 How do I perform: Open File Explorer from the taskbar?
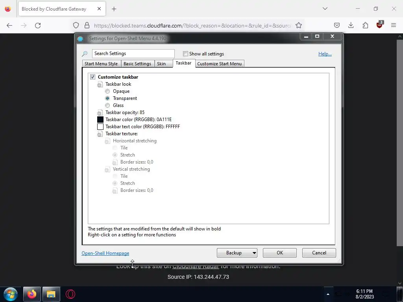coord(51,294)
